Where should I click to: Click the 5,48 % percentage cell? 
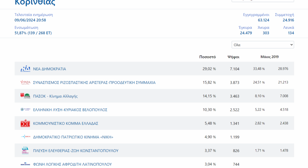[x=210, y=123]
